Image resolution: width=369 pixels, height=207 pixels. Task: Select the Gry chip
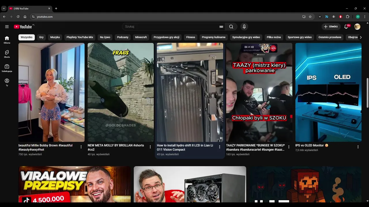coord(42,37)
